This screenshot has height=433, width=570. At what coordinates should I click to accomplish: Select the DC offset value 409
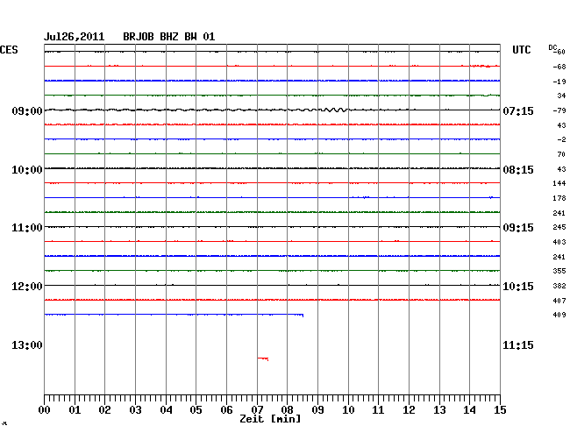pos(559,315)
